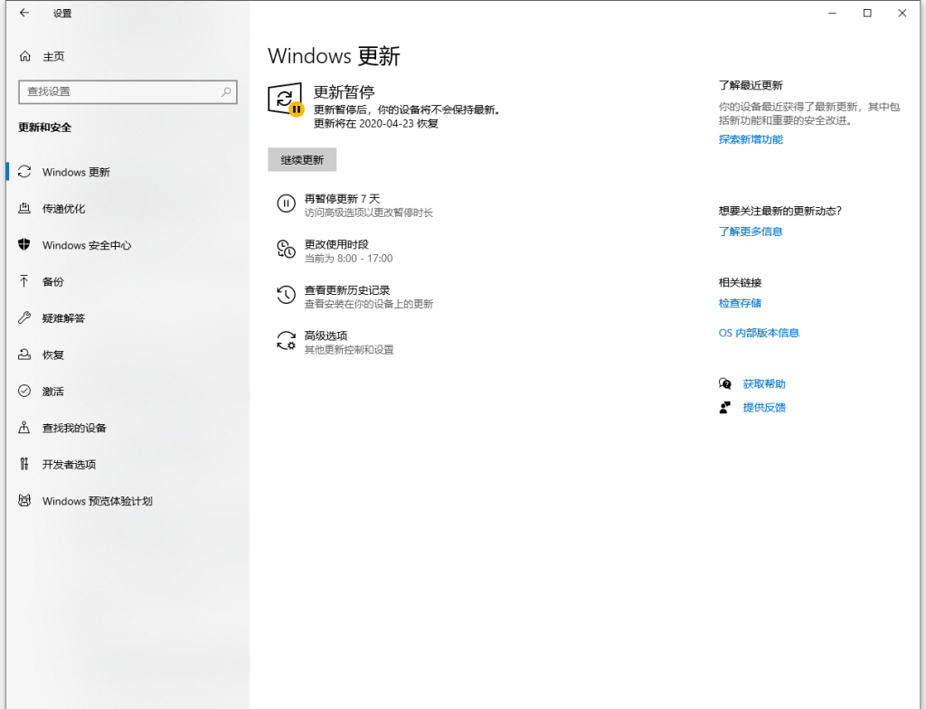Click the 更新将在 2020-04-23 恢复 text
The height and width of the screenshot is (709, 926).
375,124
